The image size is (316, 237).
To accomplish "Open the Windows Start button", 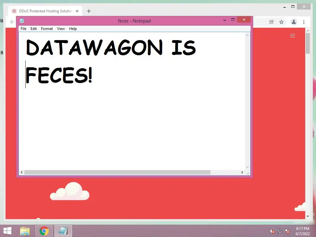I will coord(7,231).
